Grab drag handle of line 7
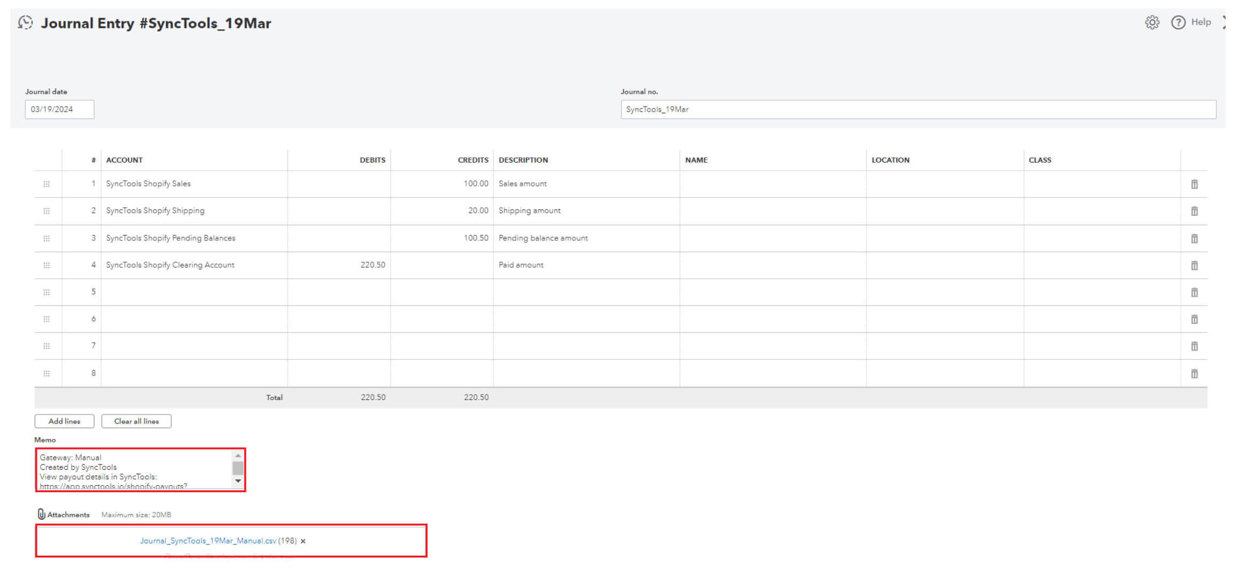Screen dimensions: 1239x570 (x=46, y=346)
